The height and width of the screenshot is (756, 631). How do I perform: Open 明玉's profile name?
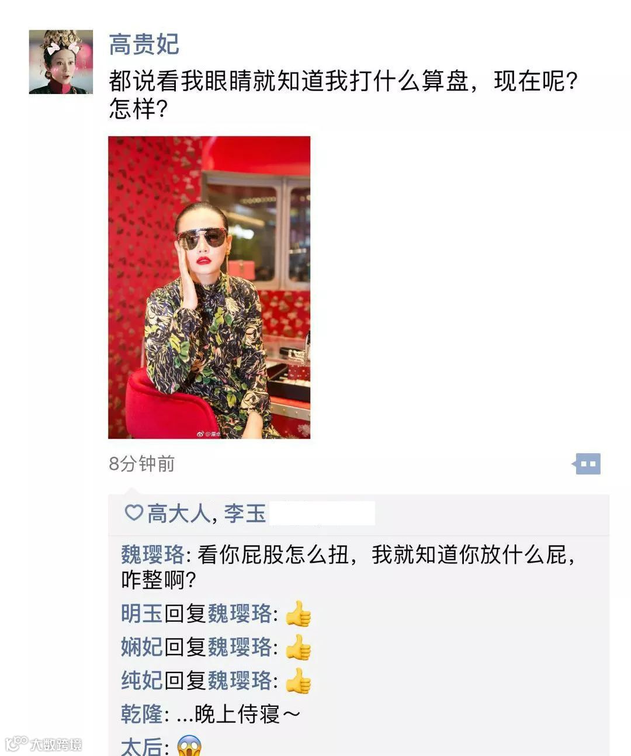(x=142, y=614)
